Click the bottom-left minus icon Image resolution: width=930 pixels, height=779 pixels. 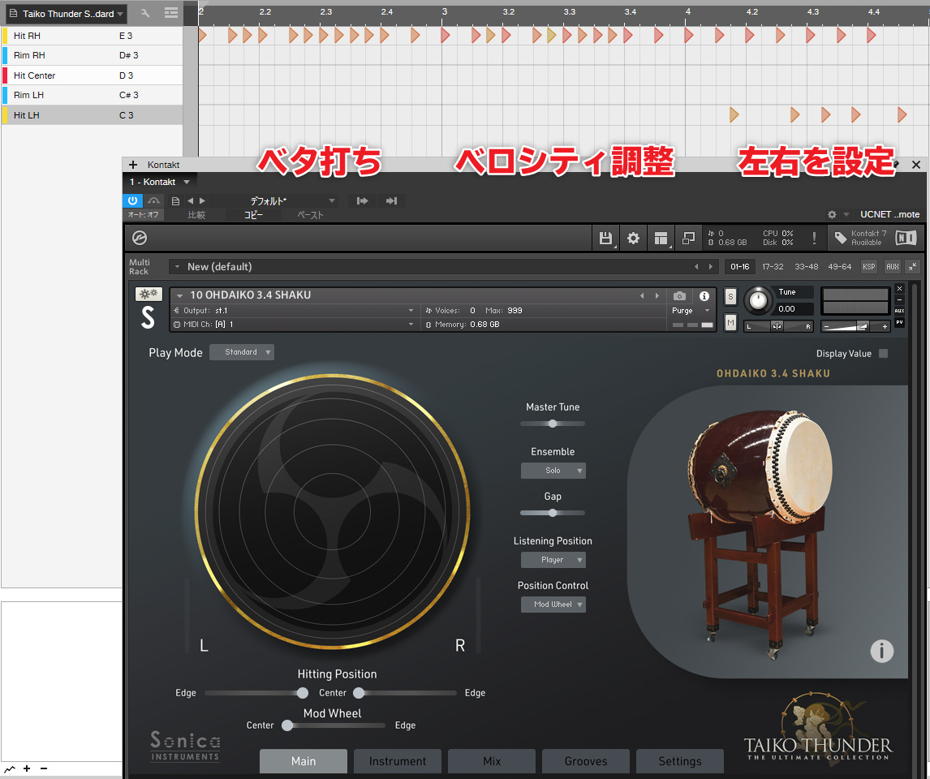pos(43,769)
